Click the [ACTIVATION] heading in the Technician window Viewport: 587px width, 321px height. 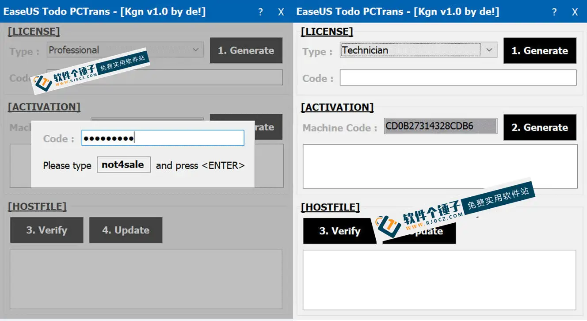point(337,107)
